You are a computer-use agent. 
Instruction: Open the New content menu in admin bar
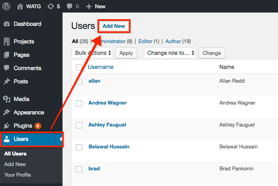point(96,6)
